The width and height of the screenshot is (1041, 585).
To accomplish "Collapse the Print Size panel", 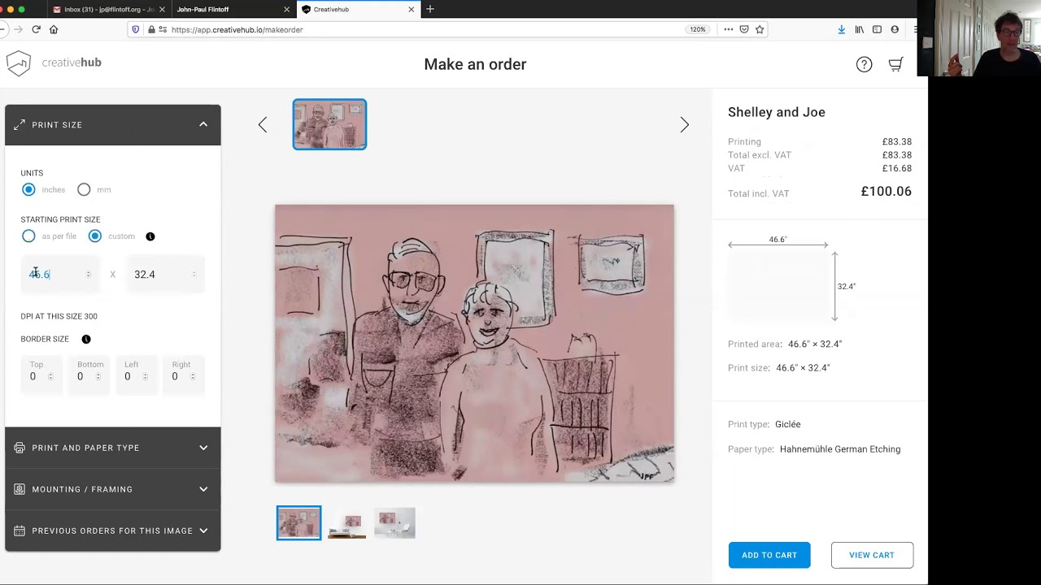I will tap(203, 124).
